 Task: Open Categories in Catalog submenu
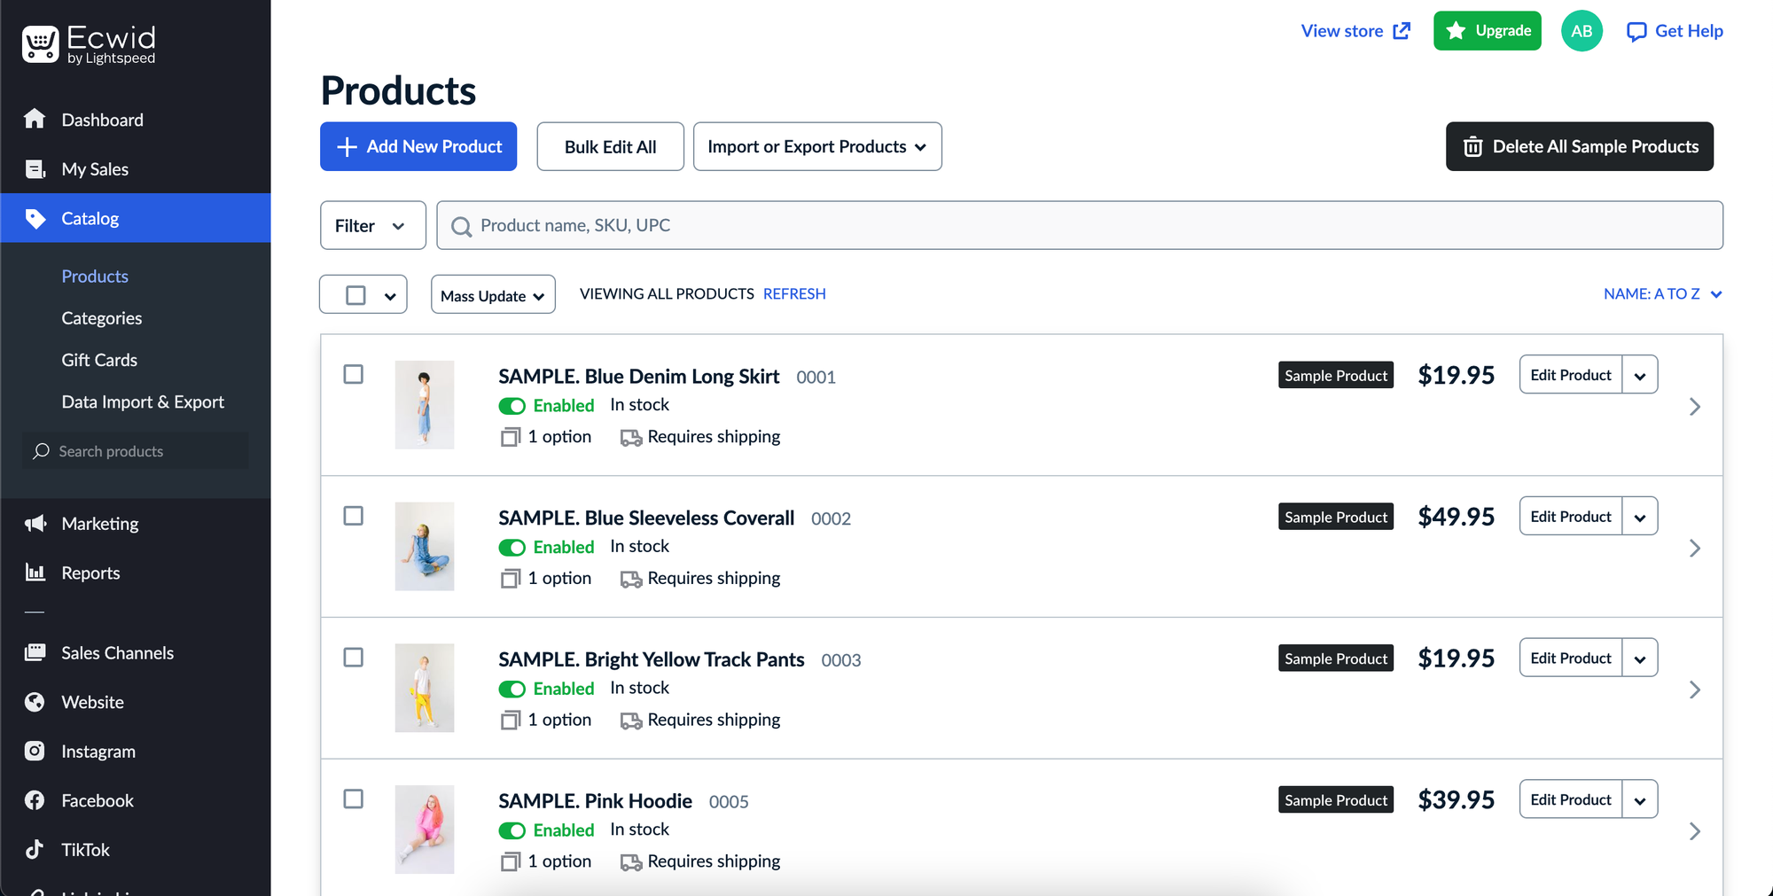pyautogui.click(x=102, y=318)
